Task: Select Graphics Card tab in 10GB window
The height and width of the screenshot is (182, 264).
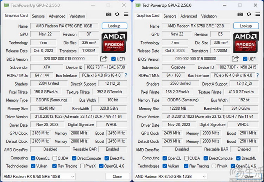Action: [16, 15]
